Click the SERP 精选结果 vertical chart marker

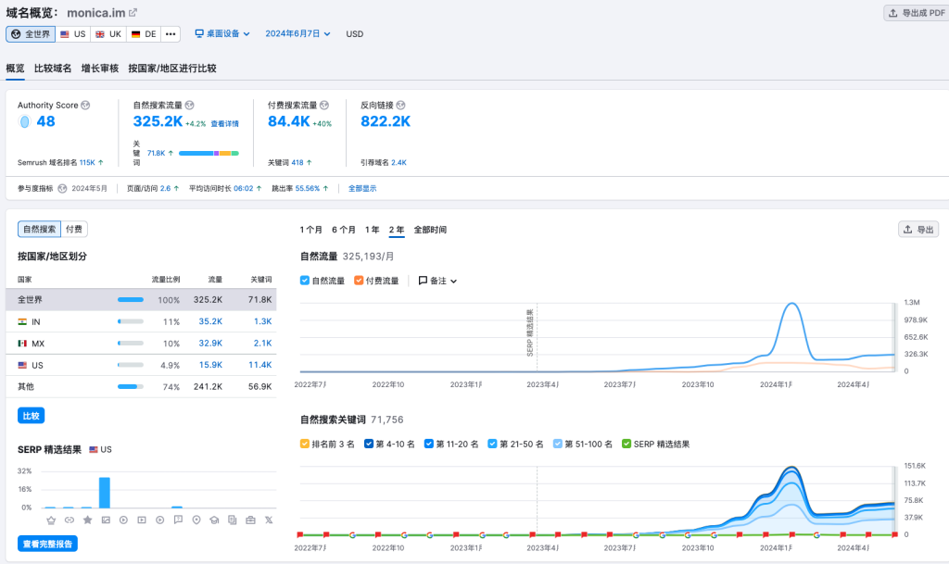click(x=530, y=332)
